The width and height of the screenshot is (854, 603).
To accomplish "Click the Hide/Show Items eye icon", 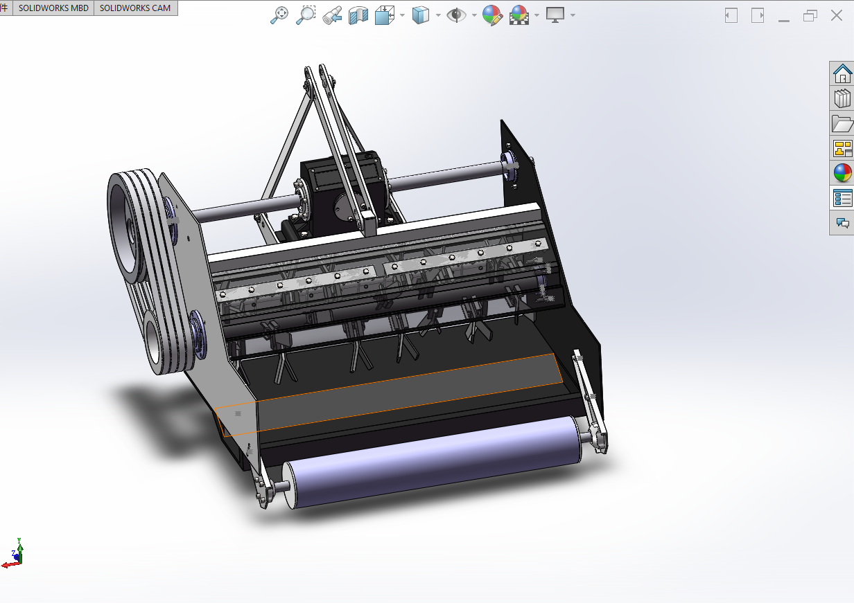I will click(x=456, y=15).
